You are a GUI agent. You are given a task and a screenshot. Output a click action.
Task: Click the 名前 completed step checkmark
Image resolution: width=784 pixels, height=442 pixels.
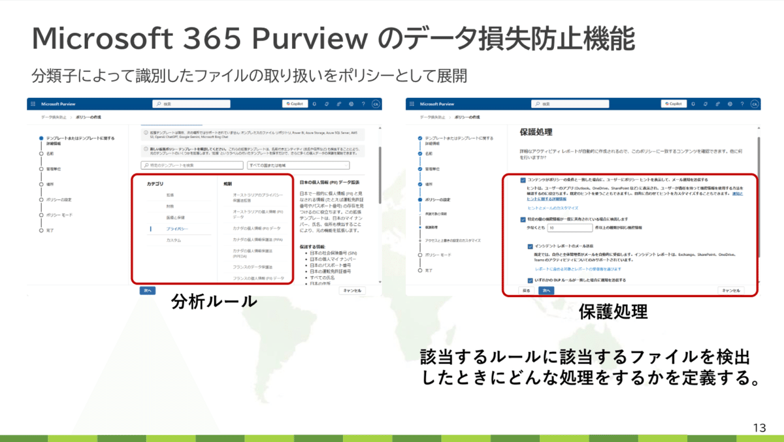(x=419, y=152)
